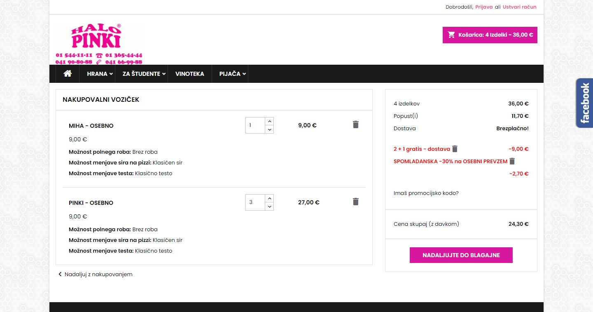This screenshot has width=593, height=312.
Task: Click the home icon in navigation bar
Action: pyautogui.click(x=68, y=74)
